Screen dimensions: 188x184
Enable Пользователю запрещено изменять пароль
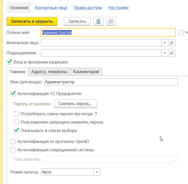(16, 122)
